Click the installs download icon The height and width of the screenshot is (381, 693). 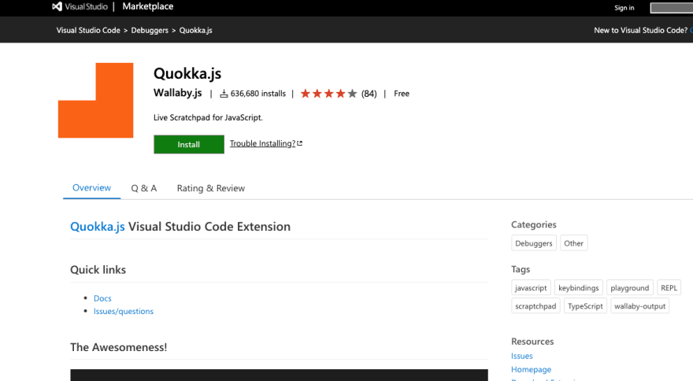[224, 94]
